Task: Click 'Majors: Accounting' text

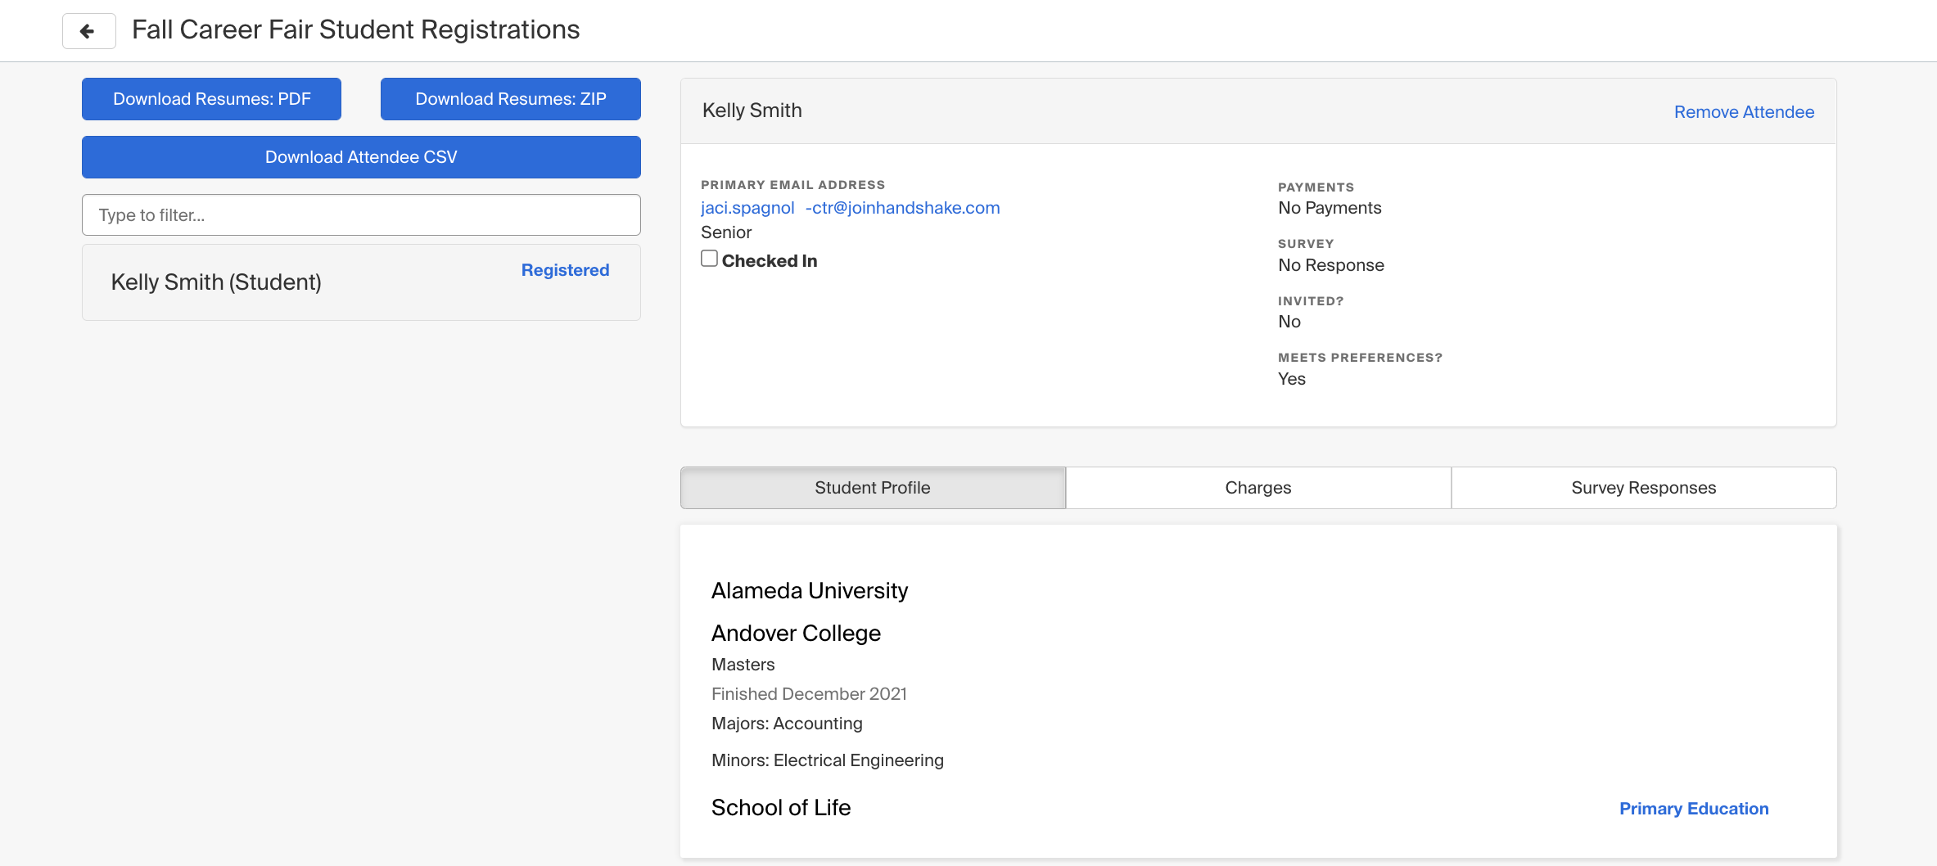Action: pyautogui.click(x=787, y=724)
